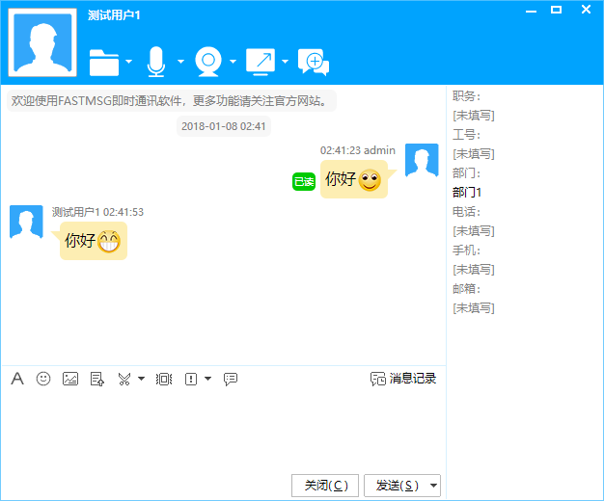Click the 部门1 department value

[467, 192]
